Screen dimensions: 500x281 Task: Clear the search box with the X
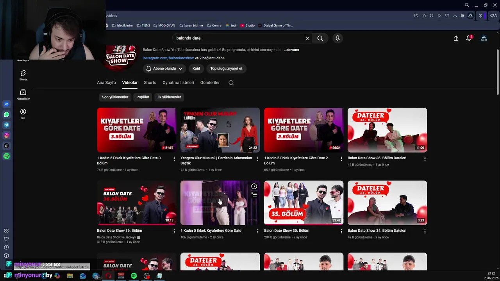[307, 38]
